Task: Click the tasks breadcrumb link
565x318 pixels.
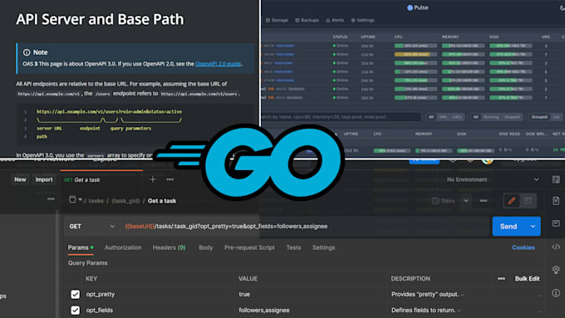Action: pos(96,201)
